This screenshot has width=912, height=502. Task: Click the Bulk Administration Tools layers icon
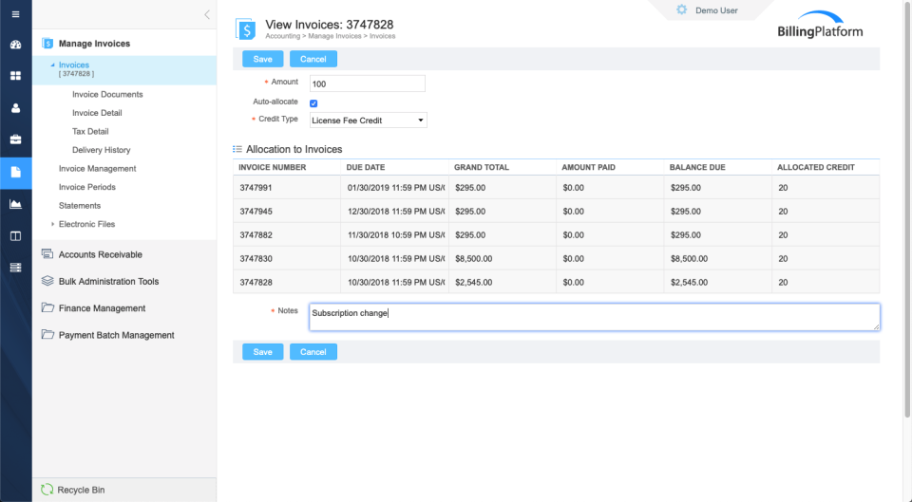coord(47,281)
